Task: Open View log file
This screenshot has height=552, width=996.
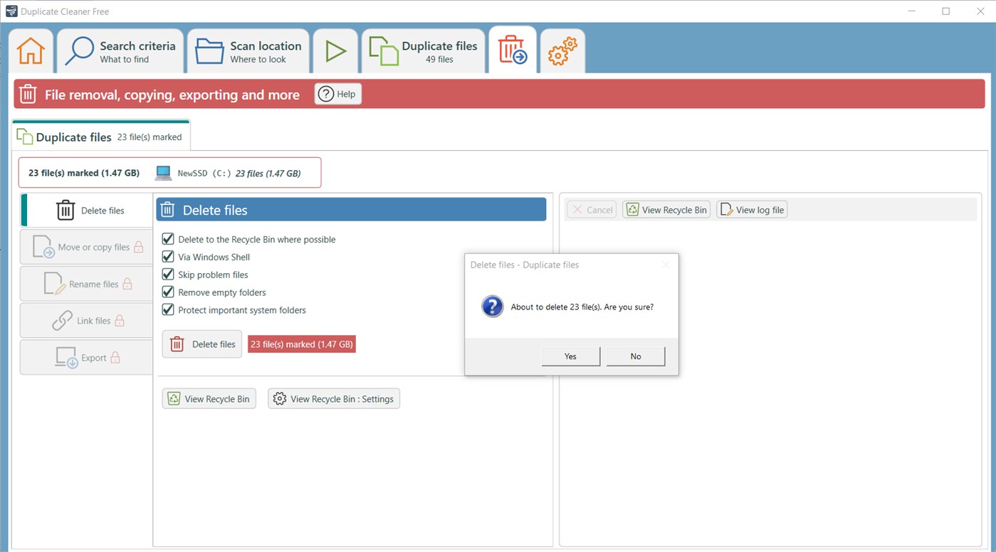Action: coord(751,209)
